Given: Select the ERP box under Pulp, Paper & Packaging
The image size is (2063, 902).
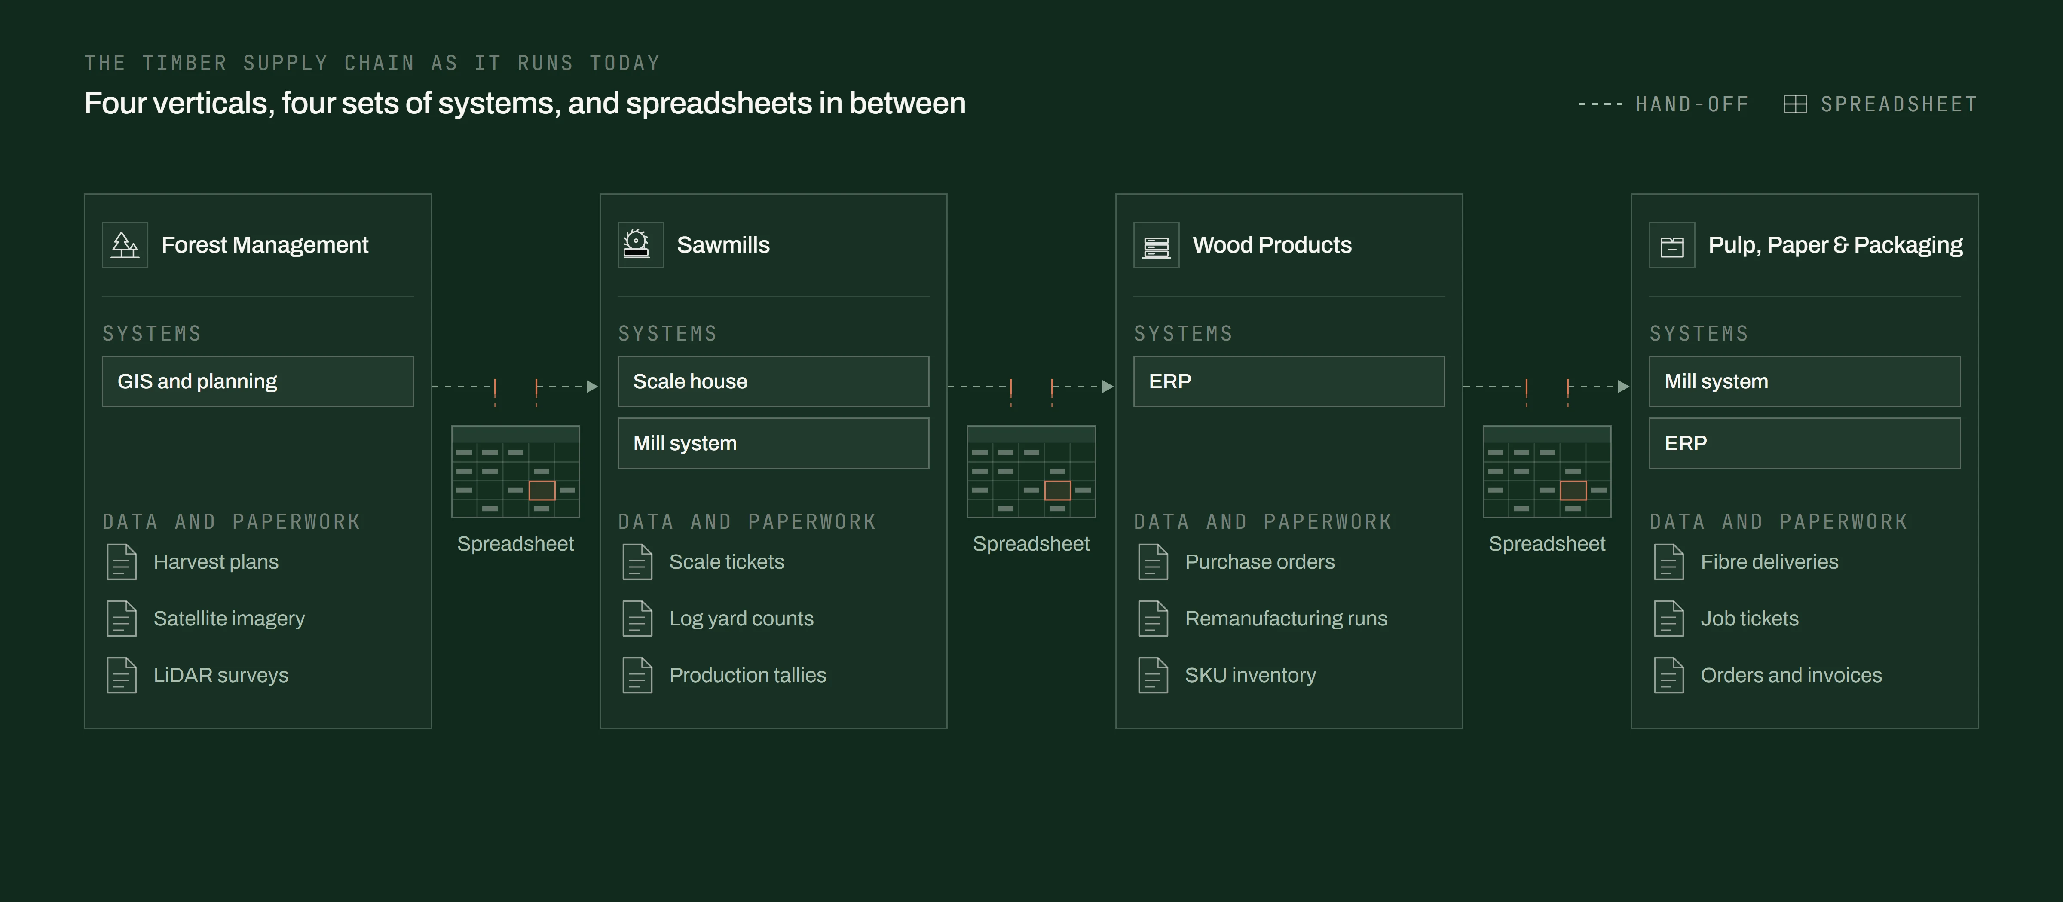Looking at the screenshot, I should (1805, 443).
